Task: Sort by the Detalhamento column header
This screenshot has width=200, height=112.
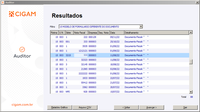Action: [x=156, y=33]
